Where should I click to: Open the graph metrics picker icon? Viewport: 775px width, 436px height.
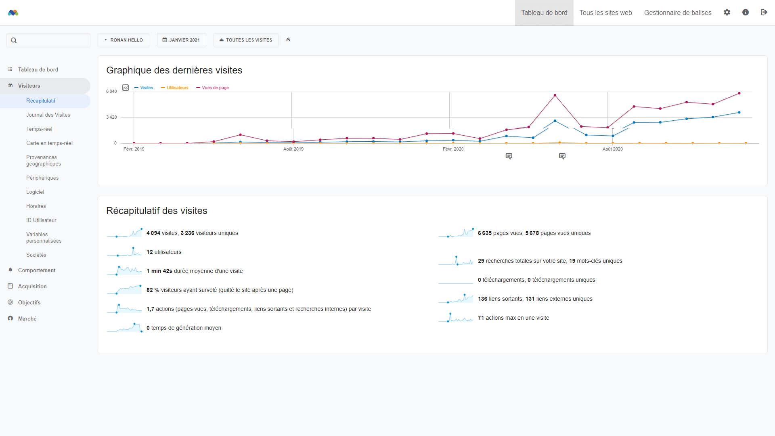(x=126, y=88)
